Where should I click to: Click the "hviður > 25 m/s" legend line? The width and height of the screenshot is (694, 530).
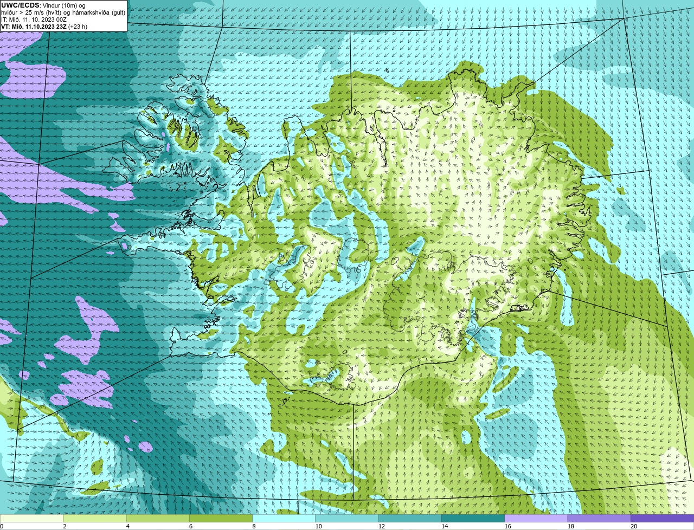[63, 12]
